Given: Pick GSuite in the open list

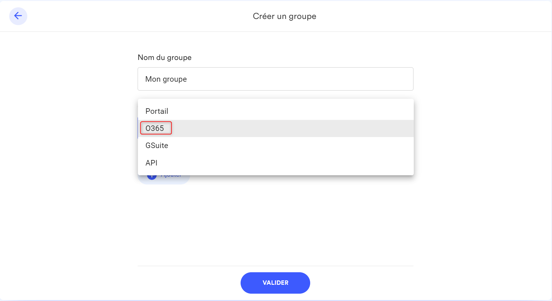Looking at the screenshot, I should click(157, 145).
